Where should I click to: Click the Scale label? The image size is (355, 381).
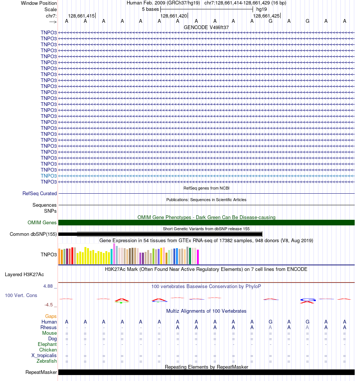tap(50, 9)
